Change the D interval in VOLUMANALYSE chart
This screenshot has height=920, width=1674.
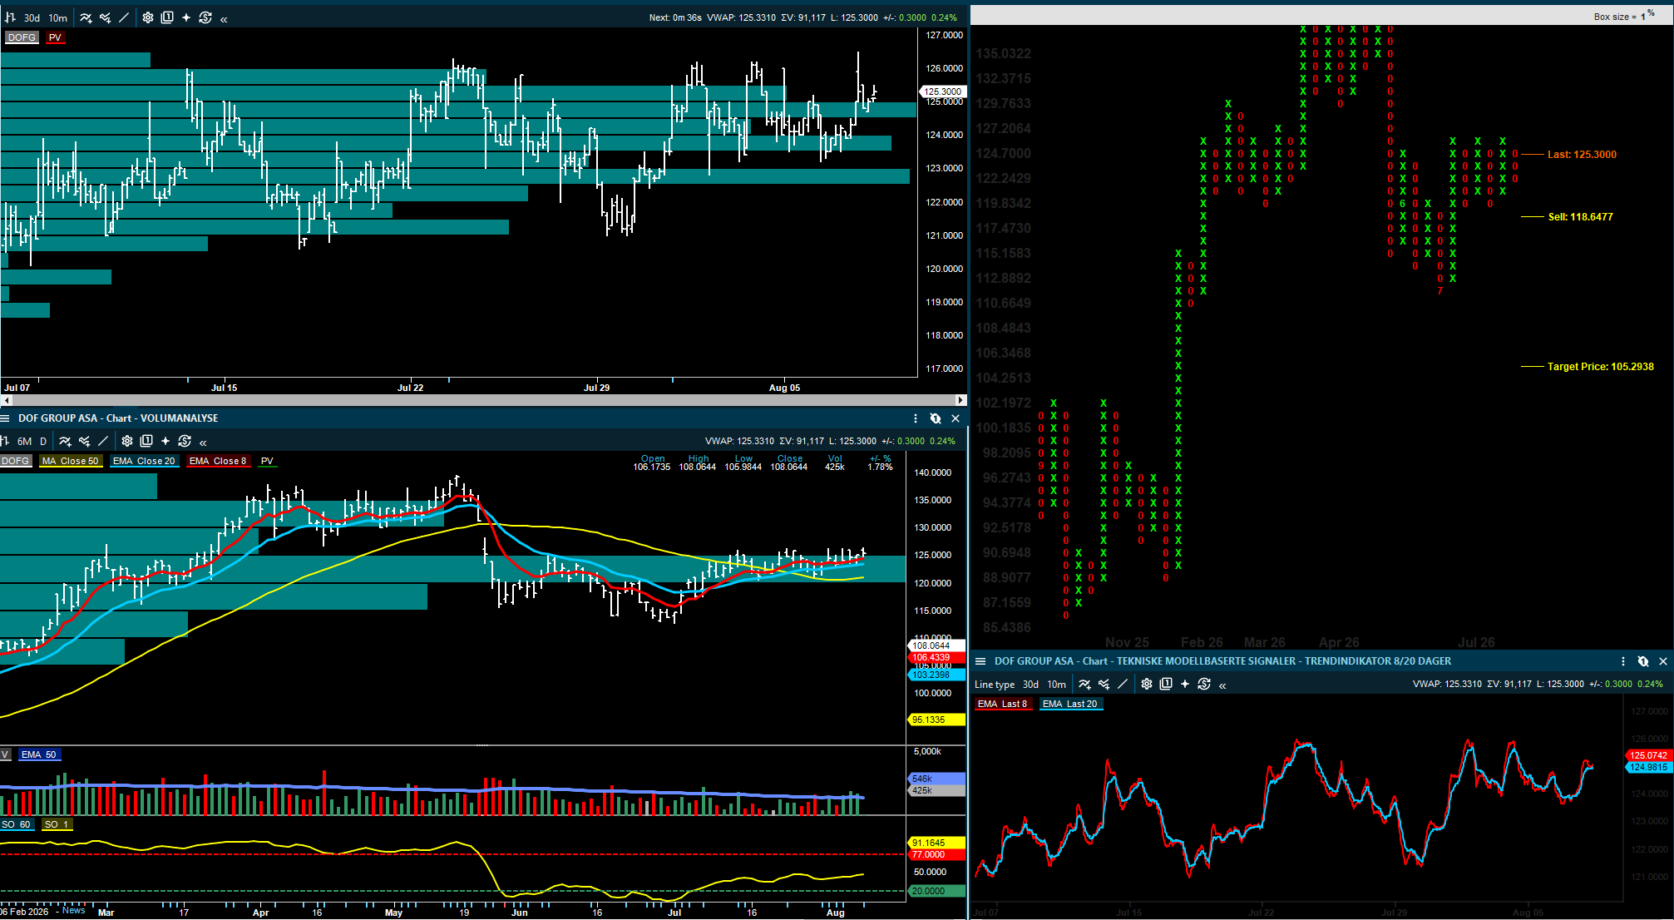click(43, 441)
